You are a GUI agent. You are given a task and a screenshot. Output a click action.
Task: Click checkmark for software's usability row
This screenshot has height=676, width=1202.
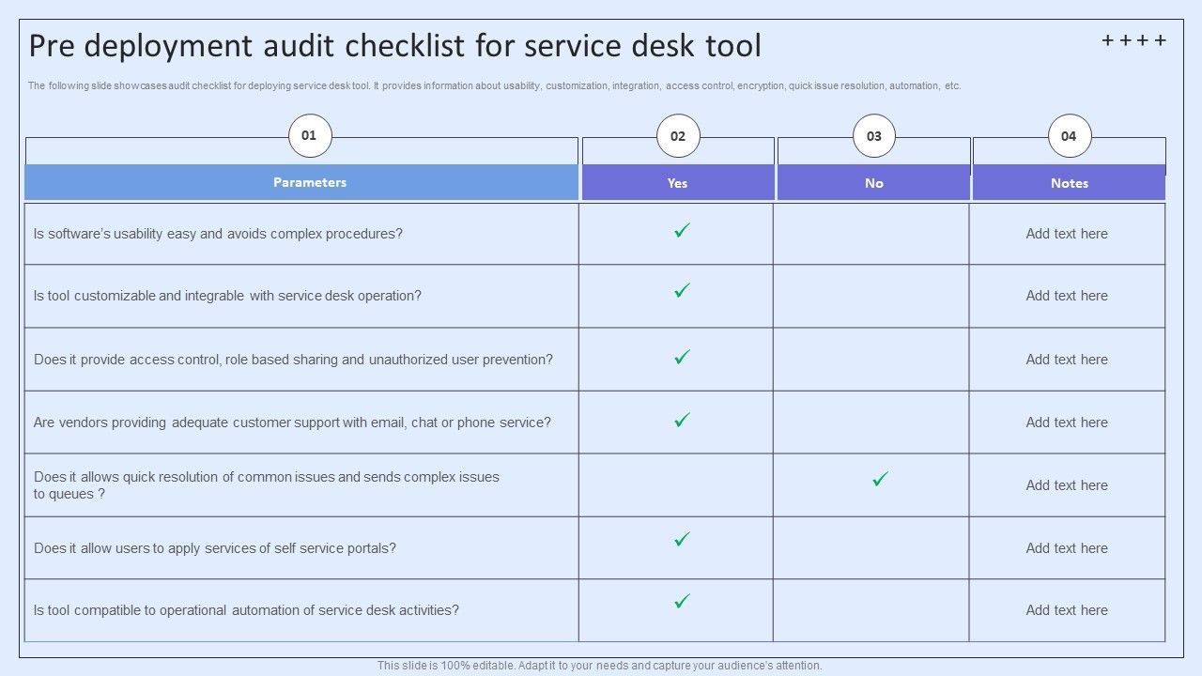(683, 230)
